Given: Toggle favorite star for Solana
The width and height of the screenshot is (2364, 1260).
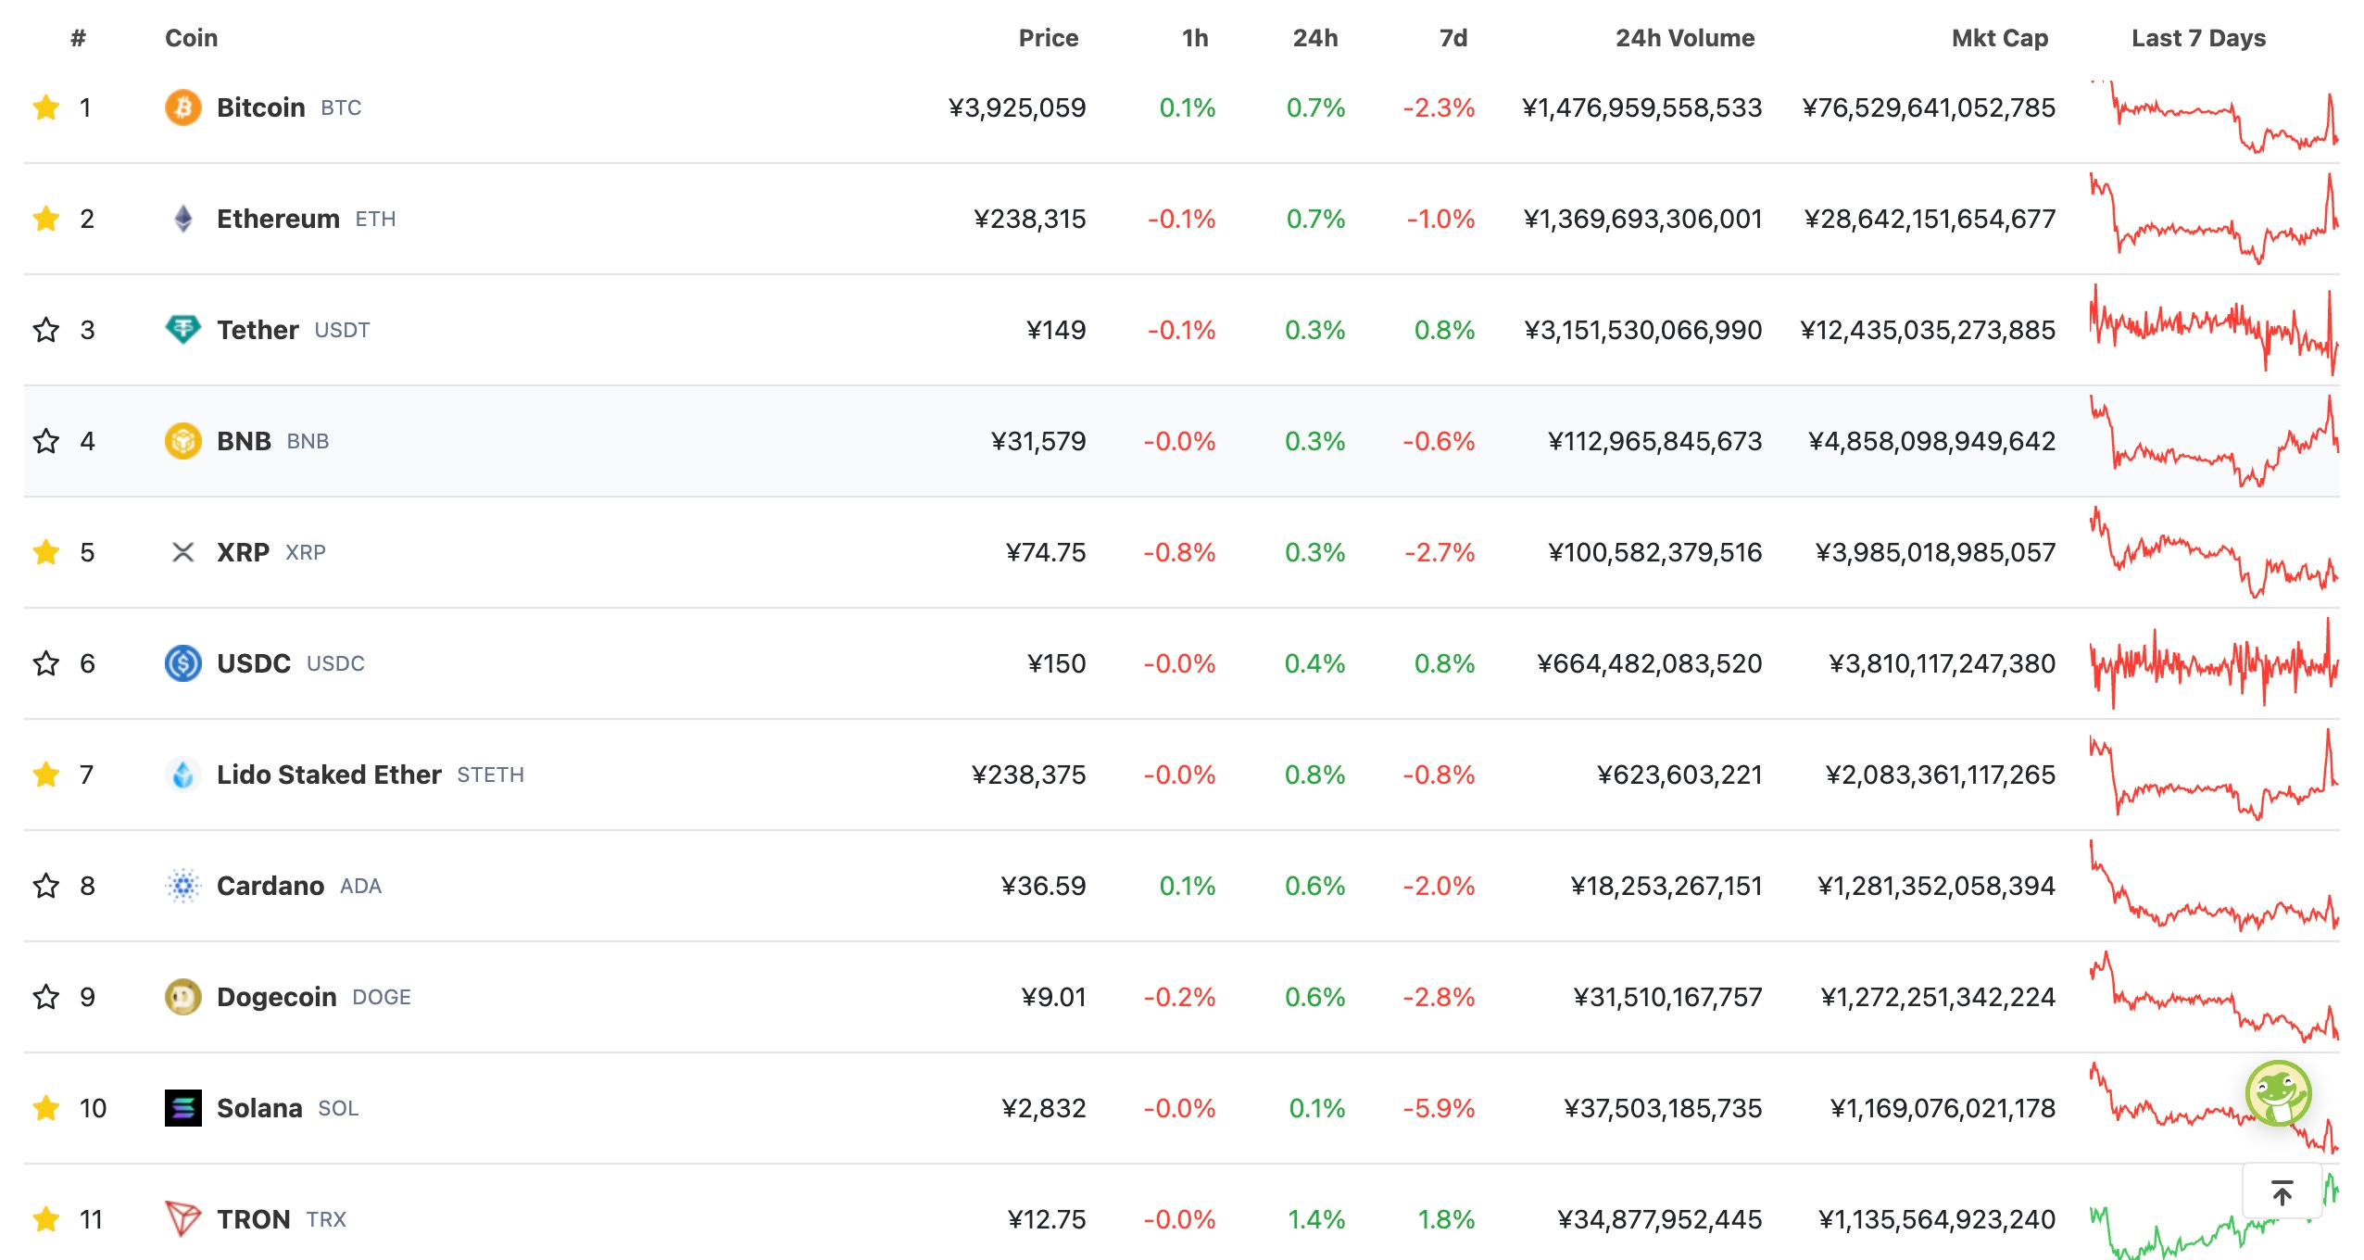Looking at the screenshot, I should coord(46,1108).
